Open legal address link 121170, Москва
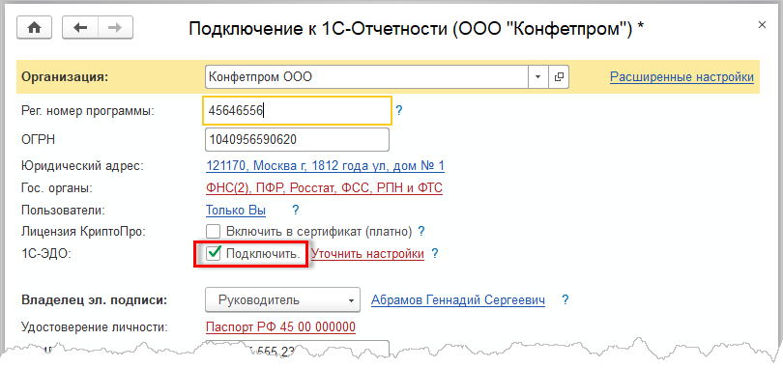The width and height of the screenshot is (783, 368). 325,166
